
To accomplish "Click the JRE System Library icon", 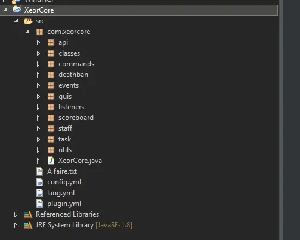I will 28,225.
